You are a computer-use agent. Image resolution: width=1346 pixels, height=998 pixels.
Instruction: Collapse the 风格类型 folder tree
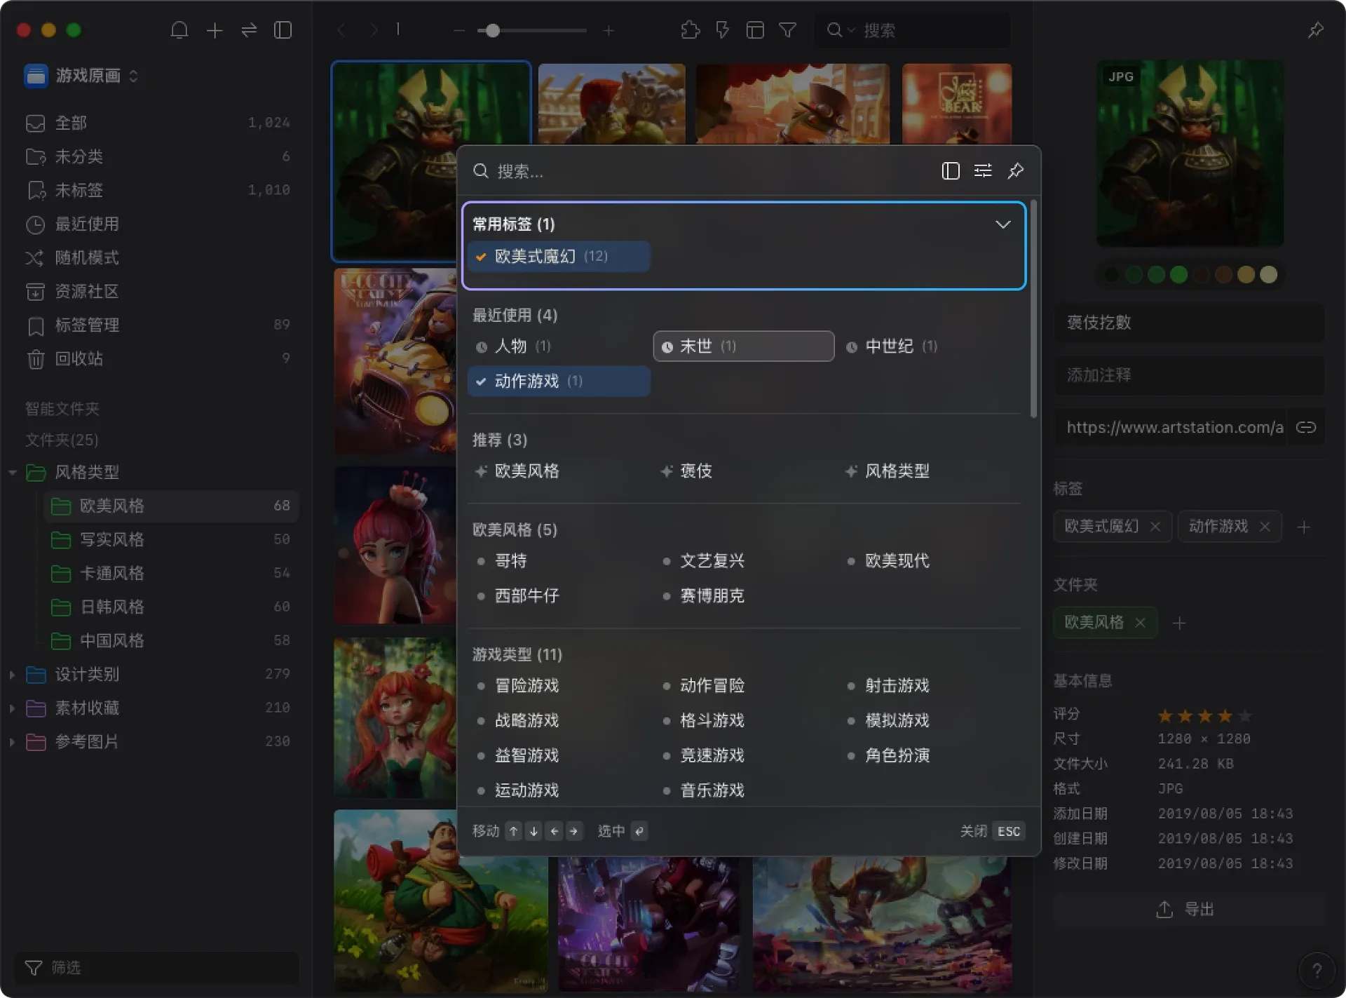(12, 473)
